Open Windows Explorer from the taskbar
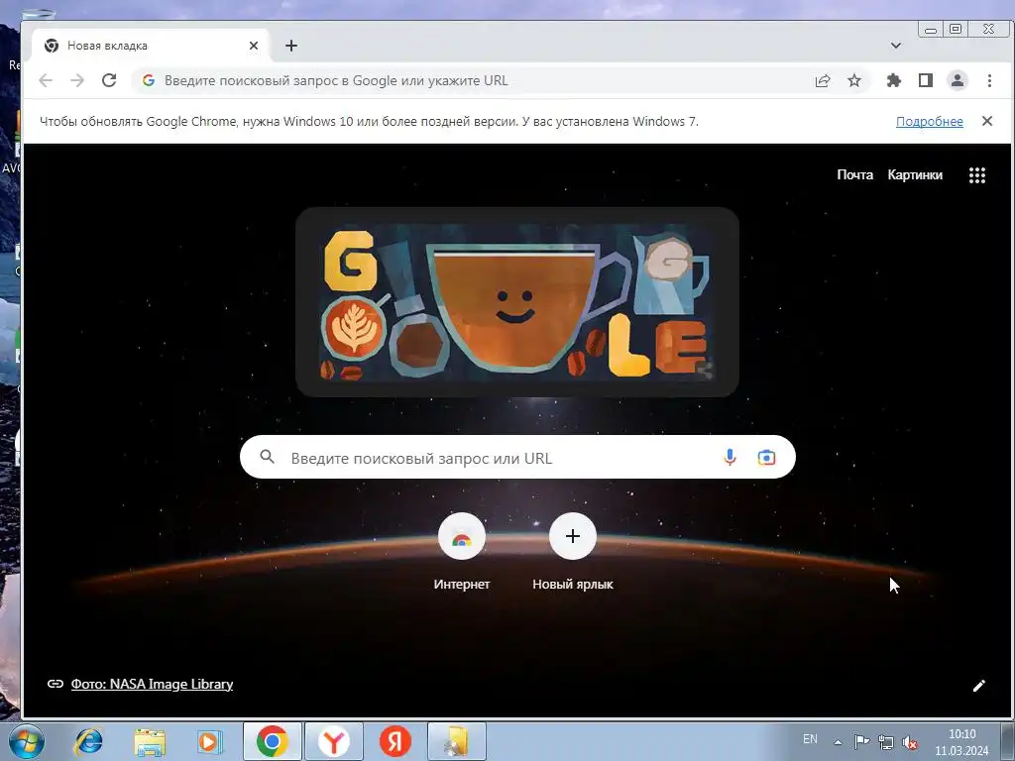The height and width of the screenshot is (761, 1015). tap(150, 741)
